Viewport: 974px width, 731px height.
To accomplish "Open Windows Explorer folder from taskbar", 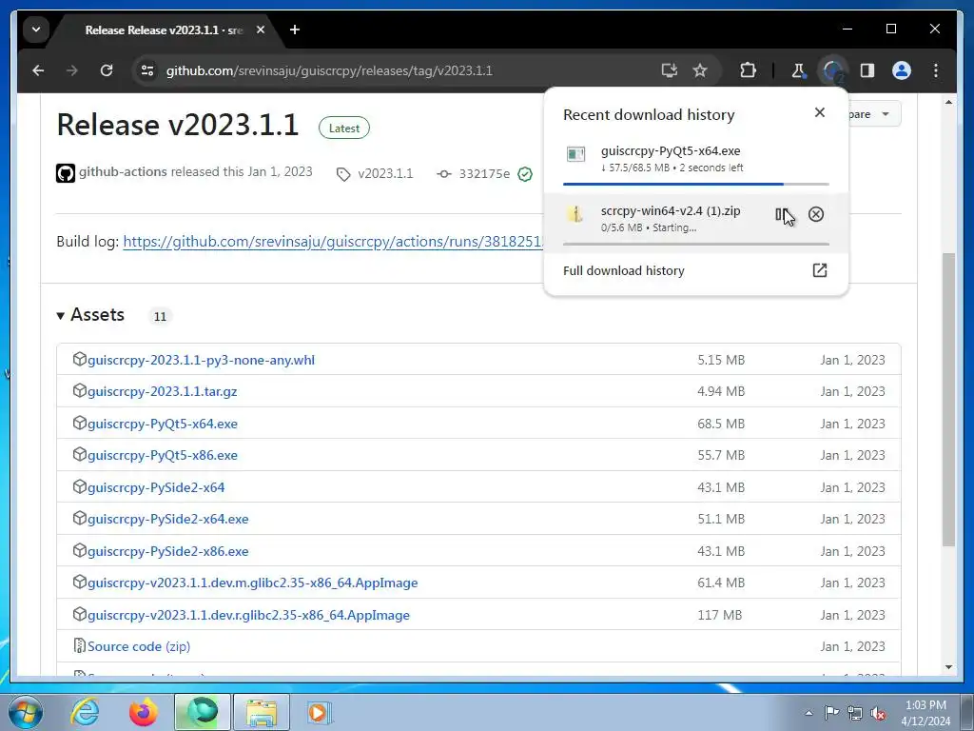I will tap(262, 712).
